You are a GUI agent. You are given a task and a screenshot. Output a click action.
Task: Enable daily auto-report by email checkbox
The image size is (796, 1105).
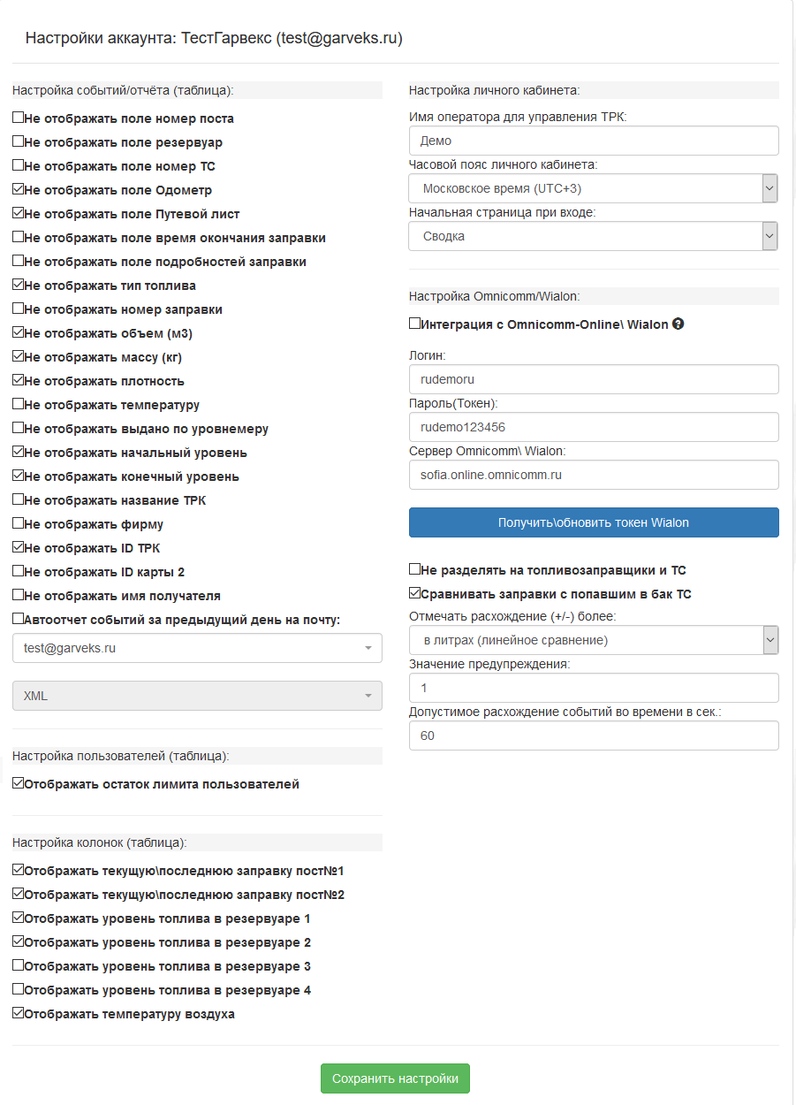pyautogui.click(x=19, y=619)
